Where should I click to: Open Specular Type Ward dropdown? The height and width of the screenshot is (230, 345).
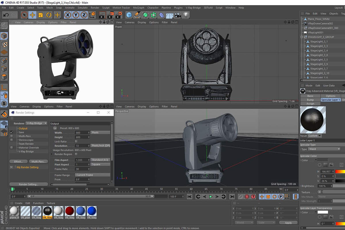tap(324, 149)
